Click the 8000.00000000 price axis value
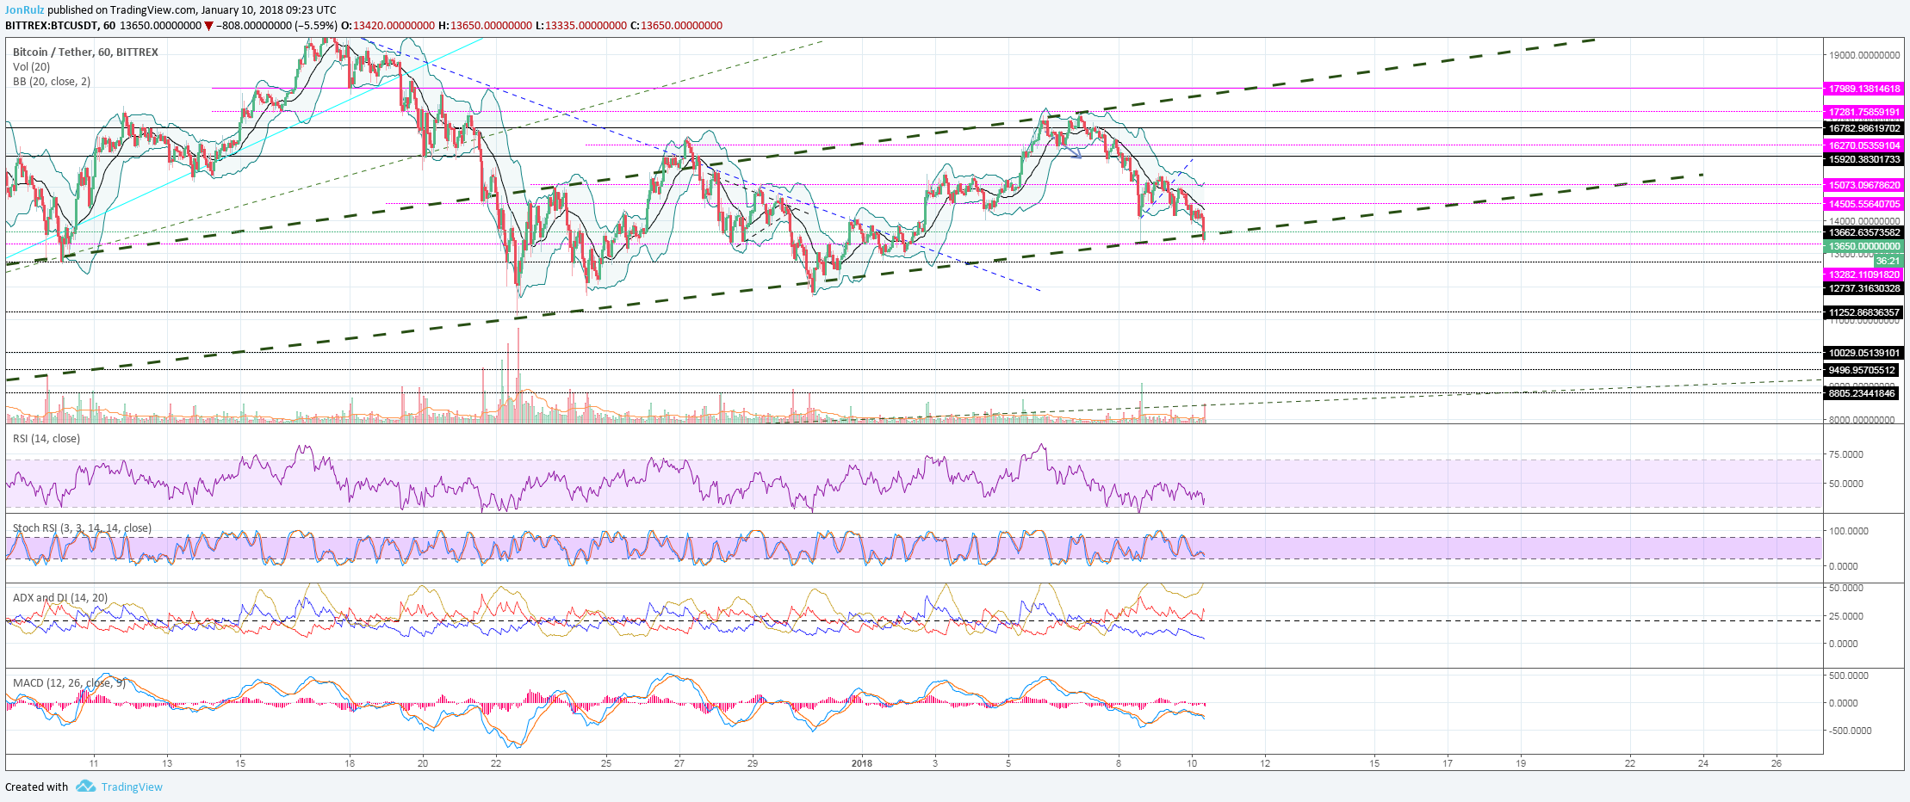 tap(1862, 420)
